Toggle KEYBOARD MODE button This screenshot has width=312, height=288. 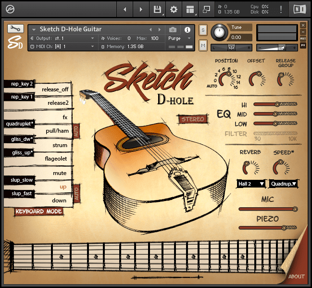(x=38, y=212)
